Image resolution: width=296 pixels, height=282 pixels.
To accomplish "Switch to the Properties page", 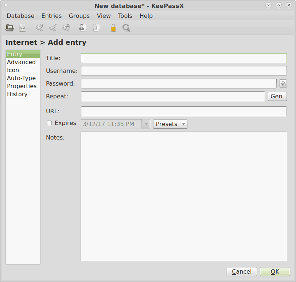I will pyautogui.click(x=23, y=86).
